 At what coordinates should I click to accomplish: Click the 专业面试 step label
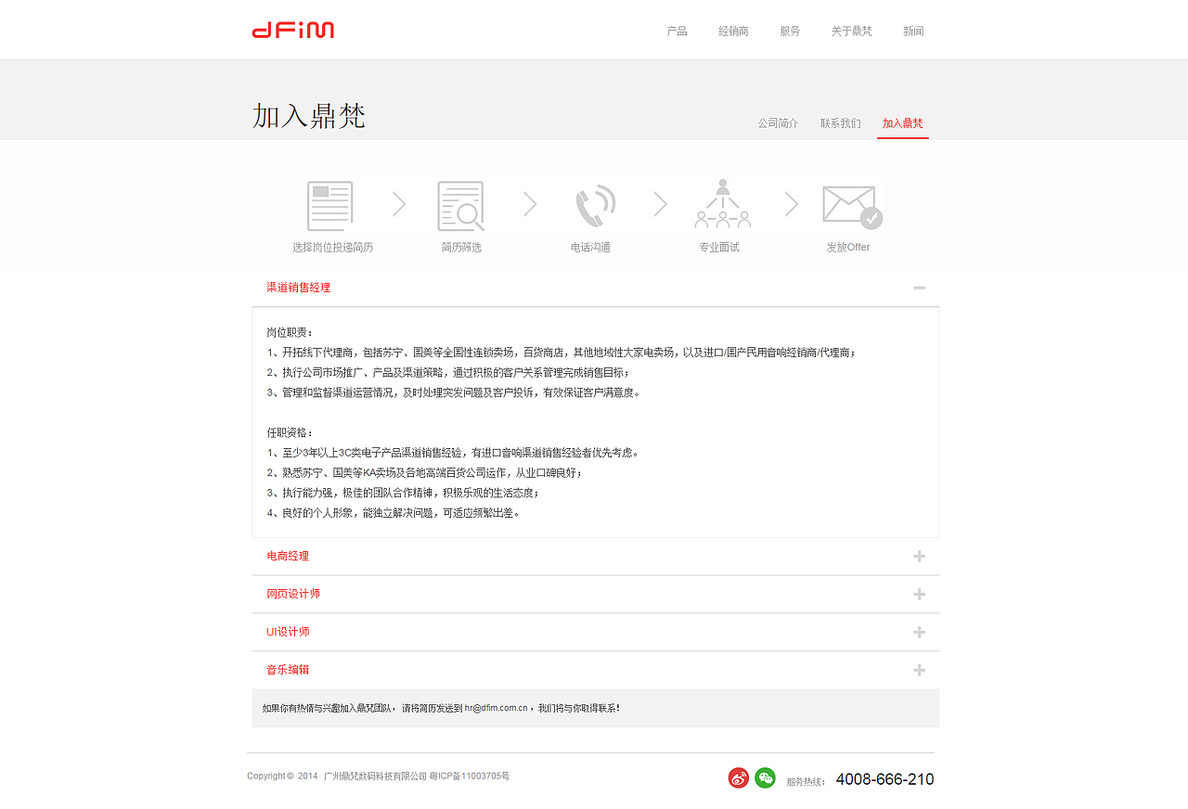click(x=719, y=248)
